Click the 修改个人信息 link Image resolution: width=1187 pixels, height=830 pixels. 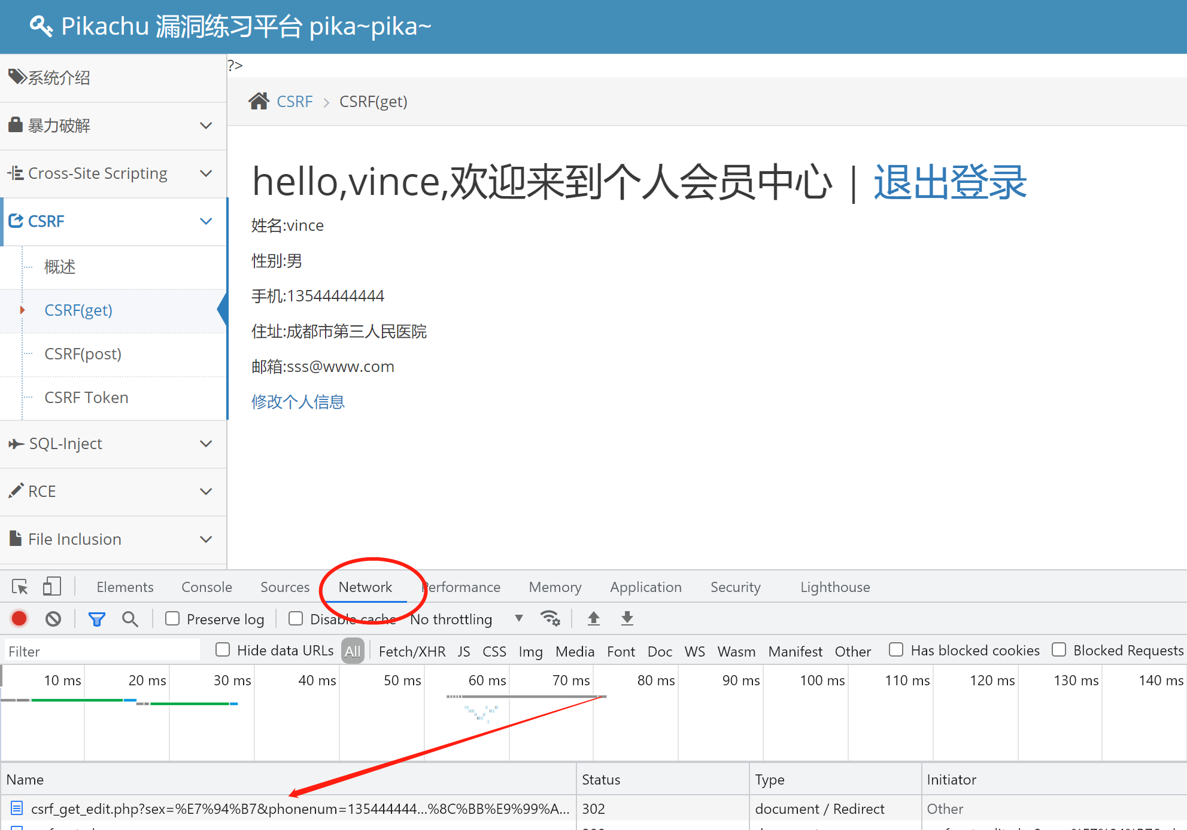click(x=297, y=402)
